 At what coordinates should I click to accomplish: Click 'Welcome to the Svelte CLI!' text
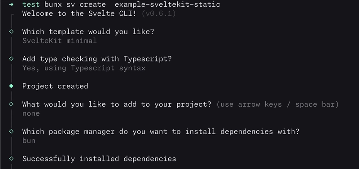[x=79, y=13]
